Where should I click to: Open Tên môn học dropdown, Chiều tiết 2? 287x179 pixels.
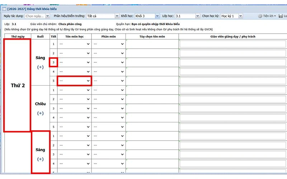(x=75, y=99)
